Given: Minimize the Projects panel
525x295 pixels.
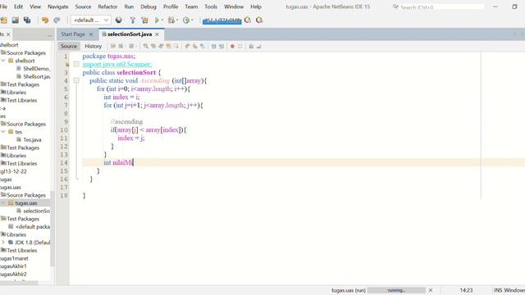Looking at the screenshot, I should 49,35.
